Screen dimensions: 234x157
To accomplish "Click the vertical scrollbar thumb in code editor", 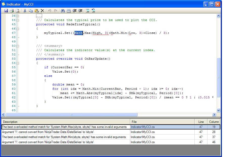I will (219, 77).
